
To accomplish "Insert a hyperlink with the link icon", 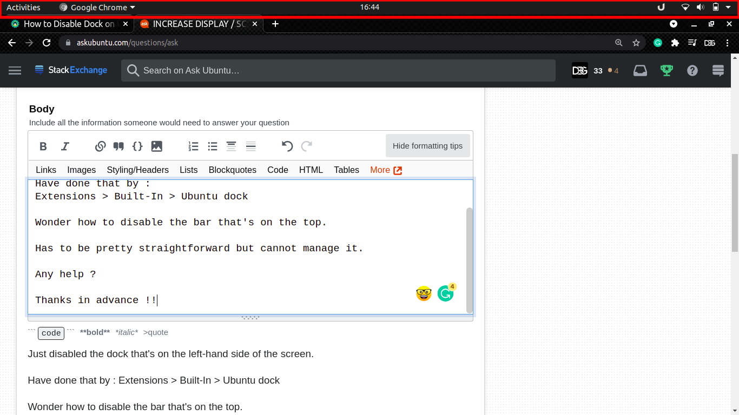I will [100, 146].
